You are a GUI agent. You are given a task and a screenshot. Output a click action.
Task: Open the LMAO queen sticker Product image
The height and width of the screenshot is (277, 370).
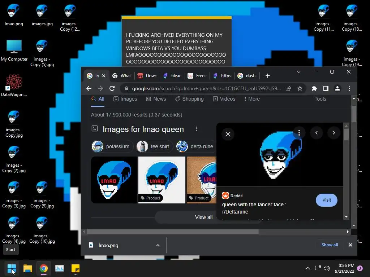coord(162,180)
